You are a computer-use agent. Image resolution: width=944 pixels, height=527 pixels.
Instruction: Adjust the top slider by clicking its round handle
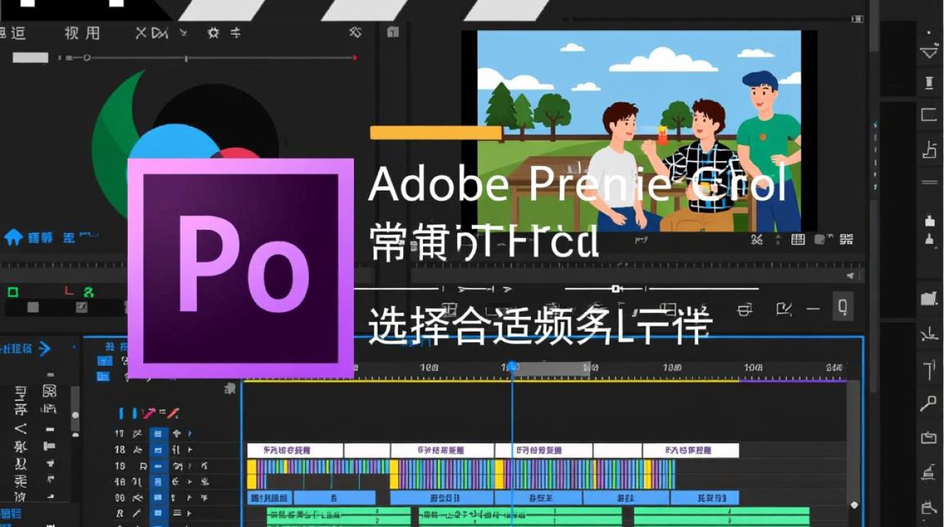86,58
